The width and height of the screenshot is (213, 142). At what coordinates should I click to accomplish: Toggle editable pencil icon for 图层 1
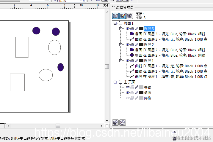pyautogui.click(x=137, y=60)
